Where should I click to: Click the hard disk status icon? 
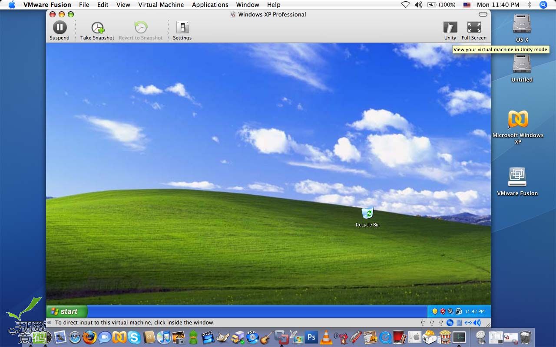click(x=459, y=323)
